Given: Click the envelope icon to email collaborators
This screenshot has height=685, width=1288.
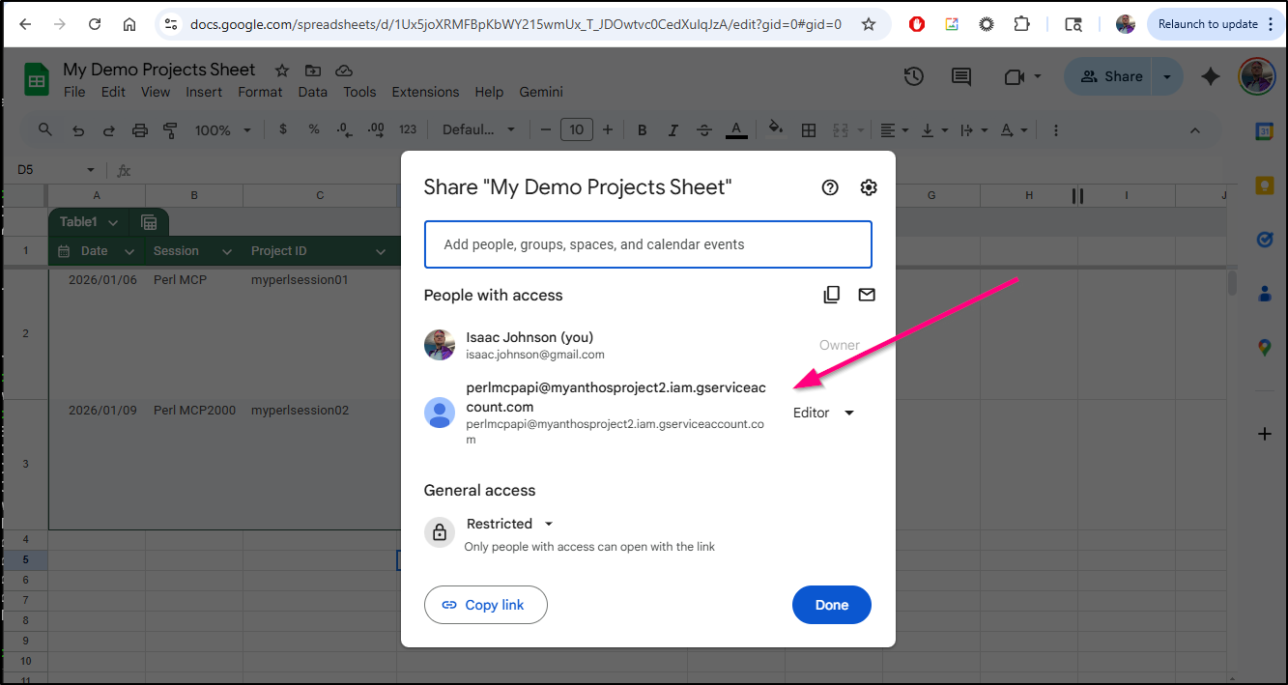Looking at the screenshot, I should tap(867, 295).
